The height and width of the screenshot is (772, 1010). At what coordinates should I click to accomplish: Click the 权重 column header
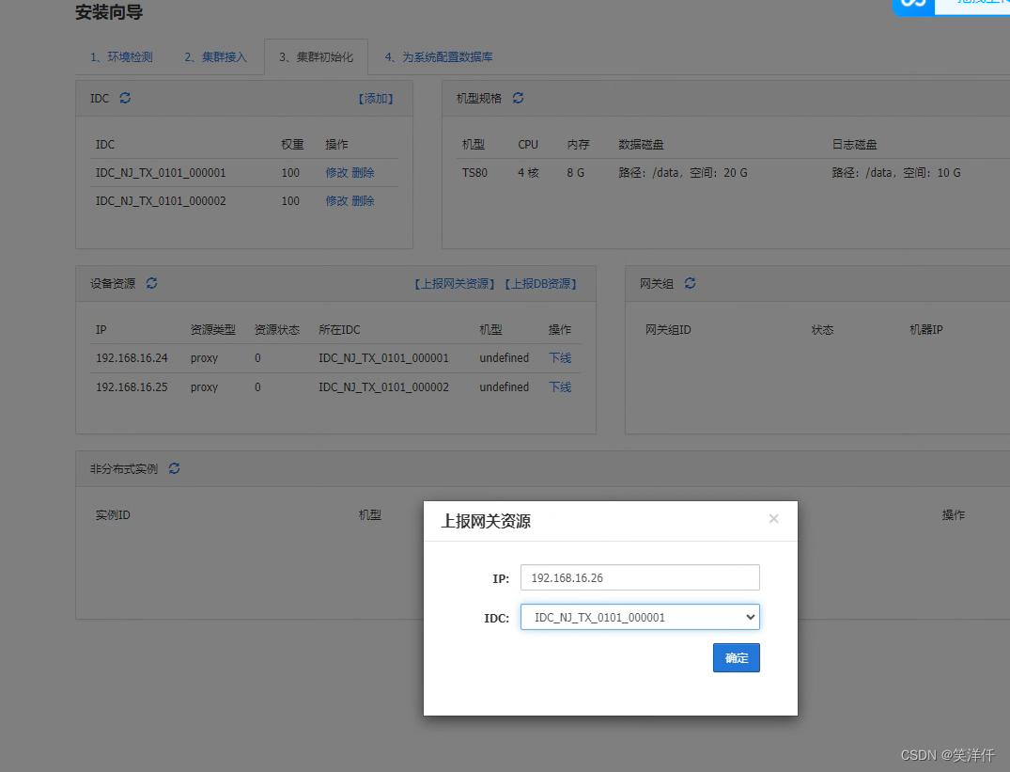tap(292, 145)
